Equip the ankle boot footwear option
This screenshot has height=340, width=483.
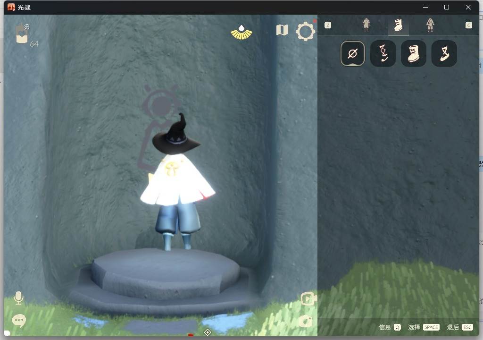tap(413, 54)
